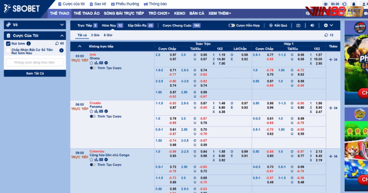Open the live video panel icon
Image resolution: width=368 pixels, height=193 pixels.
pyautogui.click(x=298, y=25)
